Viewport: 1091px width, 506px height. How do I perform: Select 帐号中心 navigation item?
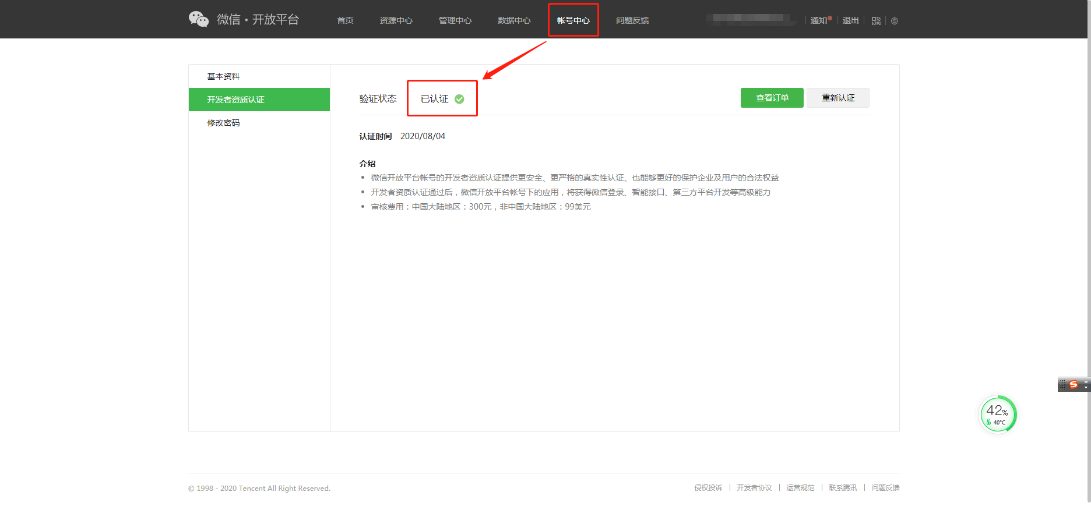[x=573, y=20]
